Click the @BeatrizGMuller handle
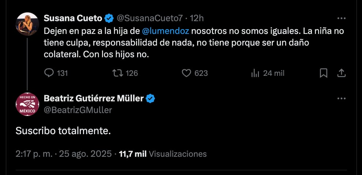Image resolution: width=362 pixels, height=175 pixels. pos(78,110)
